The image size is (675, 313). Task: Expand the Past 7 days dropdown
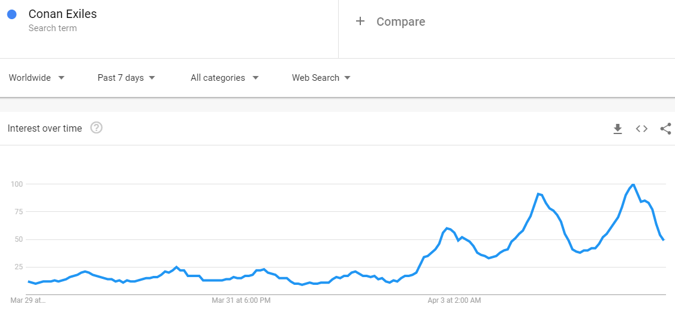126,78
